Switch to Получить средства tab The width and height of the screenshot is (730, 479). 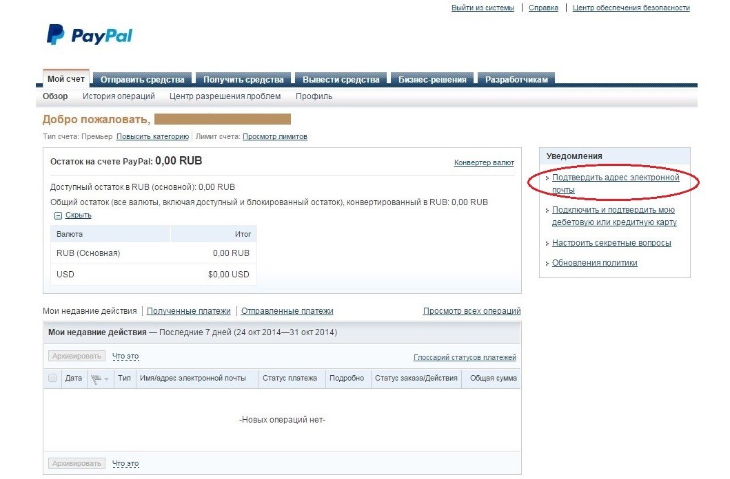[x=243, y=79]
